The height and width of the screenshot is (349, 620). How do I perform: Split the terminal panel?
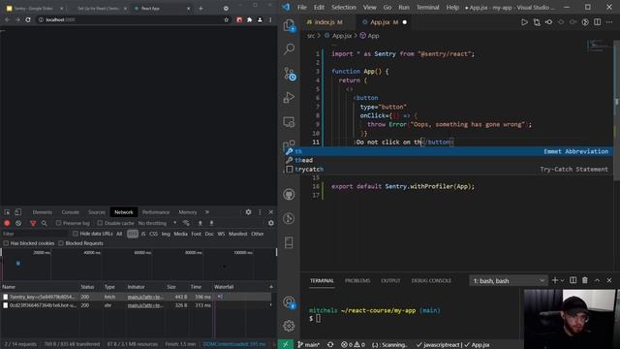pos(573,280)
